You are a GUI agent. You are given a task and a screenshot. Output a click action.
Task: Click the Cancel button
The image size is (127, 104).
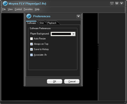72,81
